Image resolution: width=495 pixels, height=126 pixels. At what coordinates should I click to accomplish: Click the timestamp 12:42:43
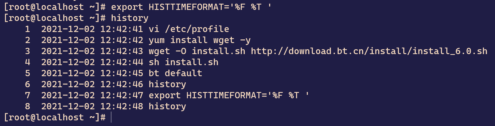pos(122,51)
